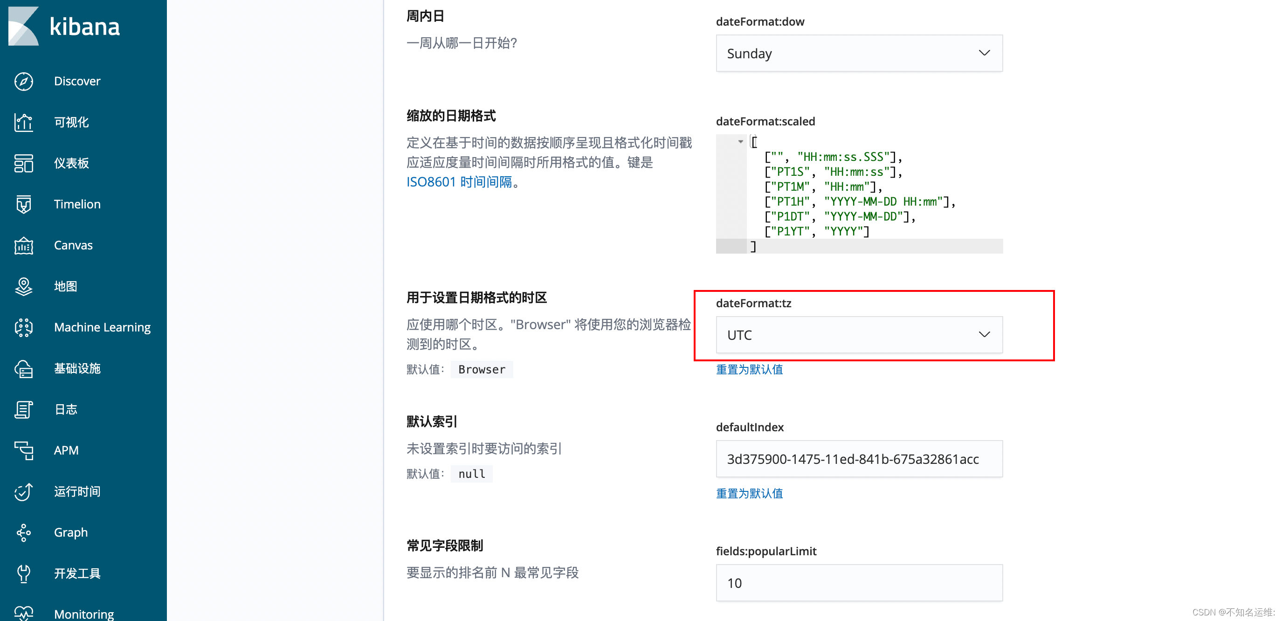Expand the dateFormat:dow Sunday dropdown
Screen dimensions: 1282x621
pos(859,53)
